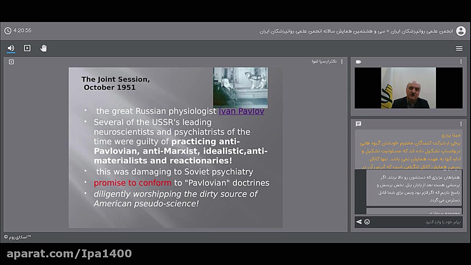
Task: Click the video camera icon on webcam panel
Action: [358, 62]
